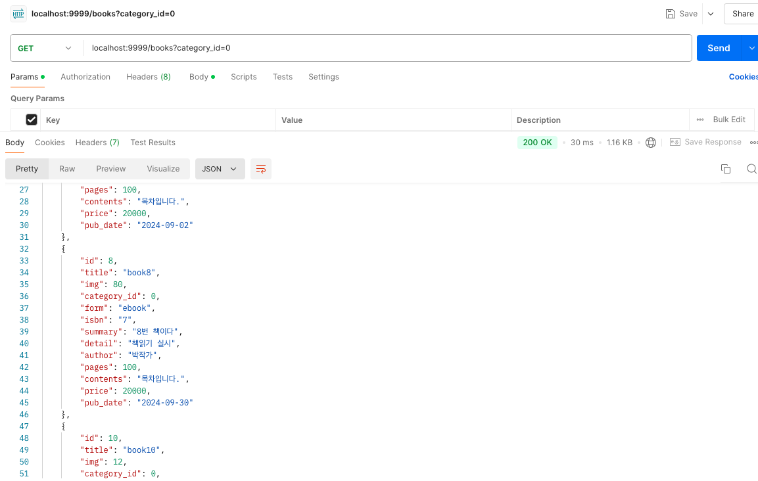Click line number 47 in gutter
This screenshot has height=481, width=758.
pos(24,426)
